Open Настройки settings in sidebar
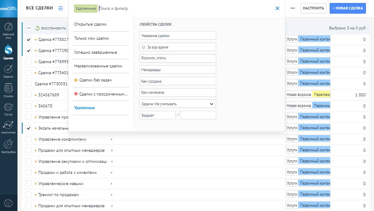 point(8,146)
